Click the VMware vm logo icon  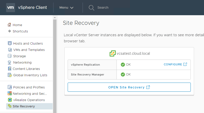click(10, 7)
